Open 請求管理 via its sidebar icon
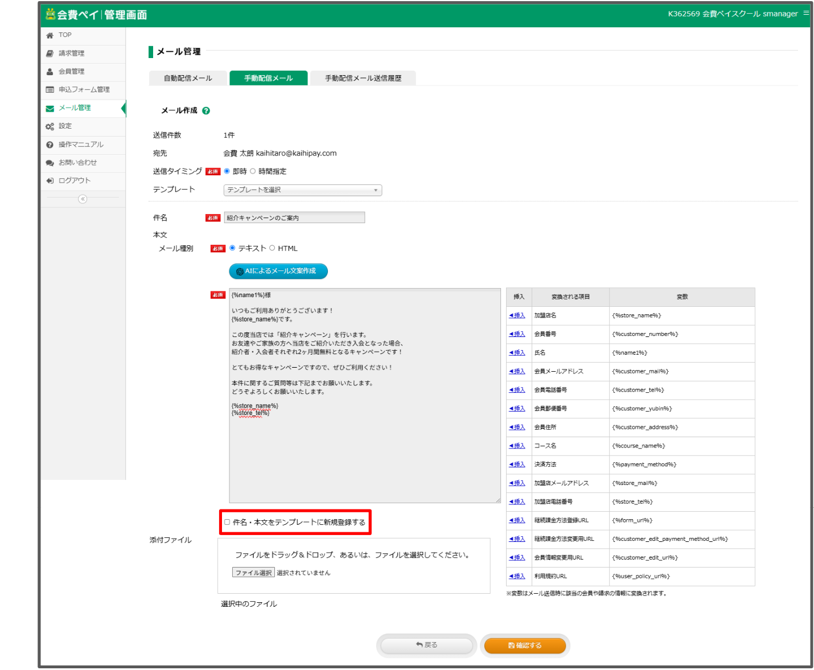Image resolution: width=814 pixels, height=670 pixels. 50,54
